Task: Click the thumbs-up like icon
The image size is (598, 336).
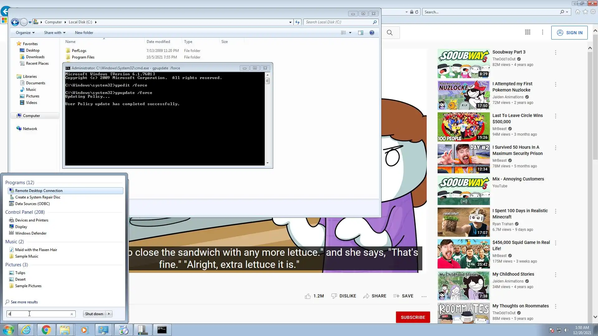Action: coord(308,296)
